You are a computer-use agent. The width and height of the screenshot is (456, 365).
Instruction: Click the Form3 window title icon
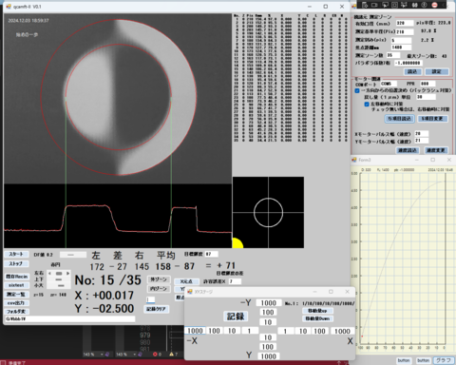[x=354, y=160]
